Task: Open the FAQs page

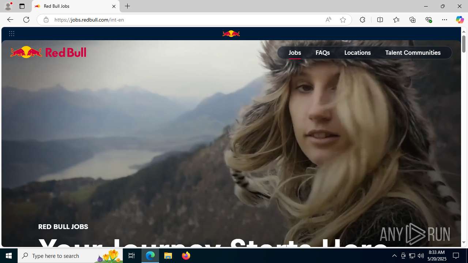Action: point(322,53)
